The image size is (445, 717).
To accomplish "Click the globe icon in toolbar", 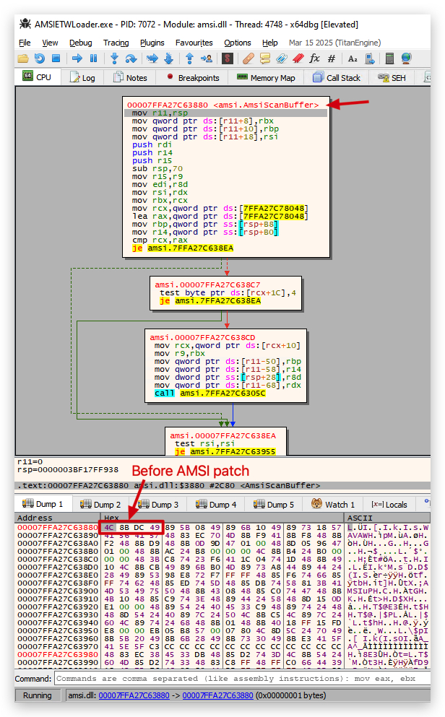I will tap(406, 58).
